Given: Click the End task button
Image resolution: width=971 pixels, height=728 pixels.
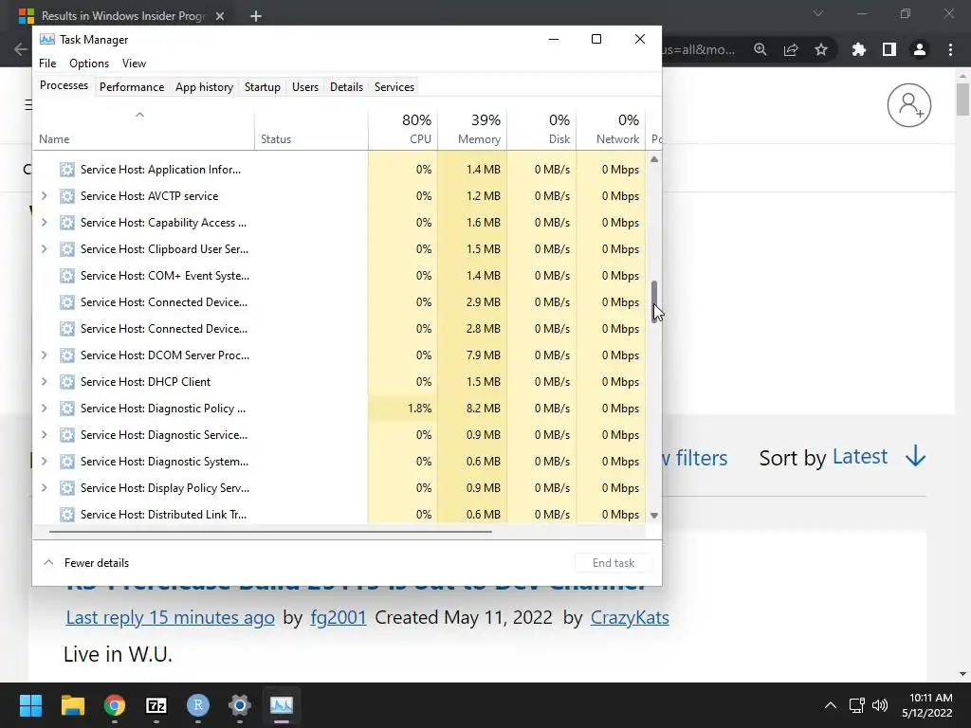Looking at the screenshot, I should 614,563.
